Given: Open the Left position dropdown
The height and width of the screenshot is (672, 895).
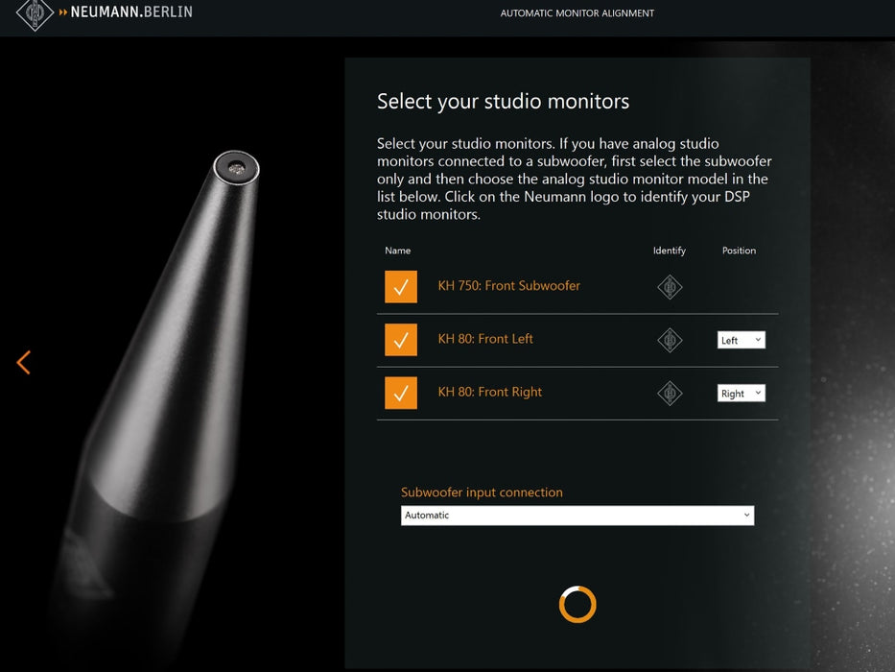Looking at the screenshot, I should click(741, 340).
